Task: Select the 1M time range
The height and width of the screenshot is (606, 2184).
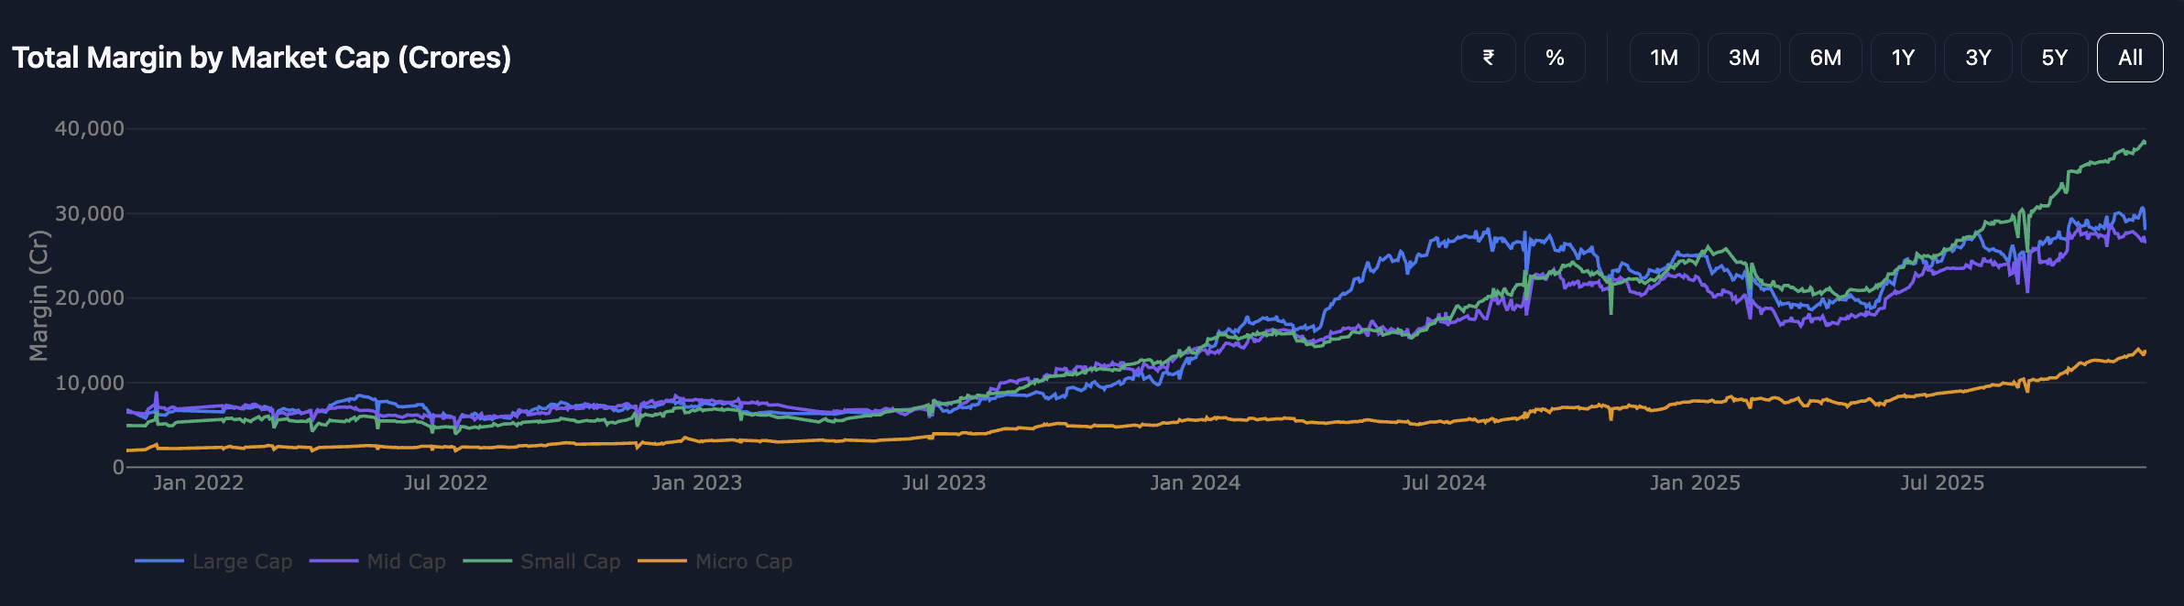Action: point(1664,58)
